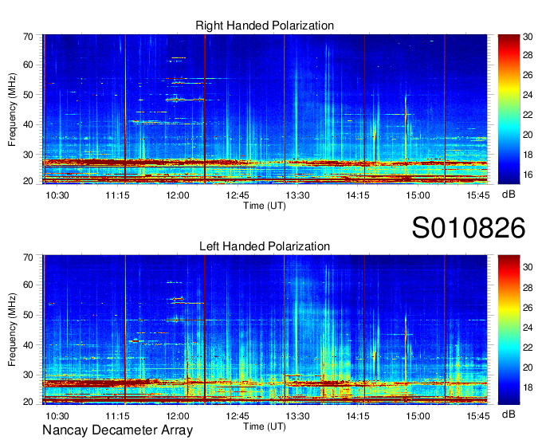Click the 50 MHz tick on Left Handed plot
542x440 pixels.
click(28, 315)
